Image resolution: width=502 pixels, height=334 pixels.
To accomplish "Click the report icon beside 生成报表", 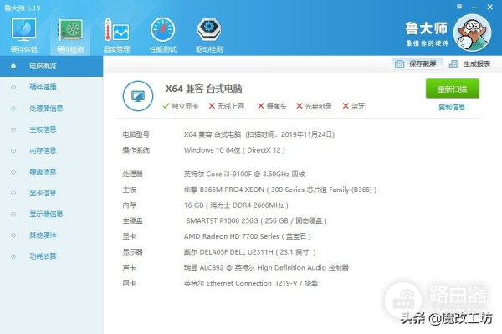I will 453,64.
